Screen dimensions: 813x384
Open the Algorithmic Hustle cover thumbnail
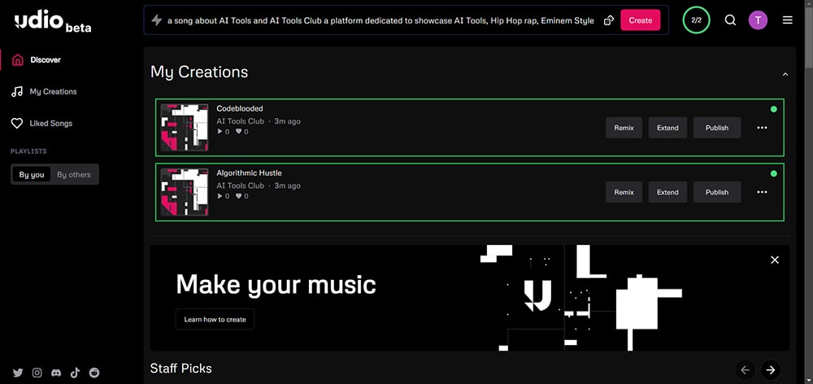tap(185, 192)
